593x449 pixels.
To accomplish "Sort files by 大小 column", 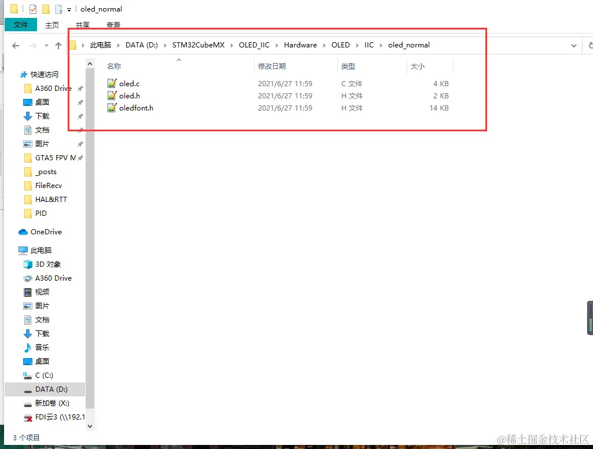I will (x=418, y=66).
